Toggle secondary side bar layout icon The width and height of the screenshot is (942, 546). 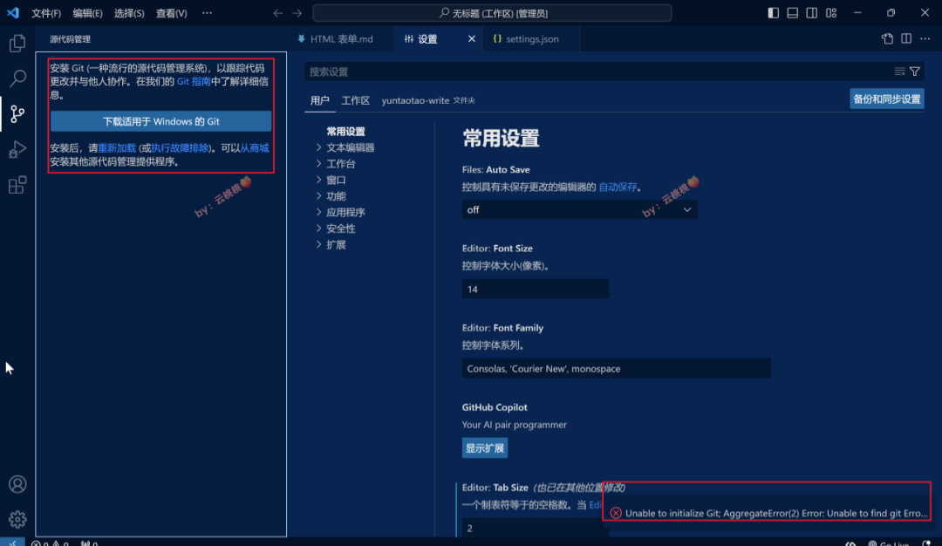(x=812, y=13)
